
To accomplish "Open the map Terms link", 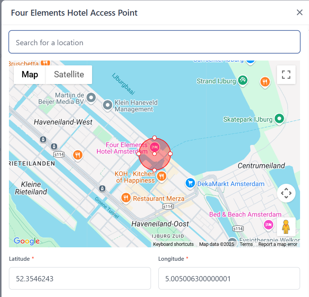I will coord(246,244).
